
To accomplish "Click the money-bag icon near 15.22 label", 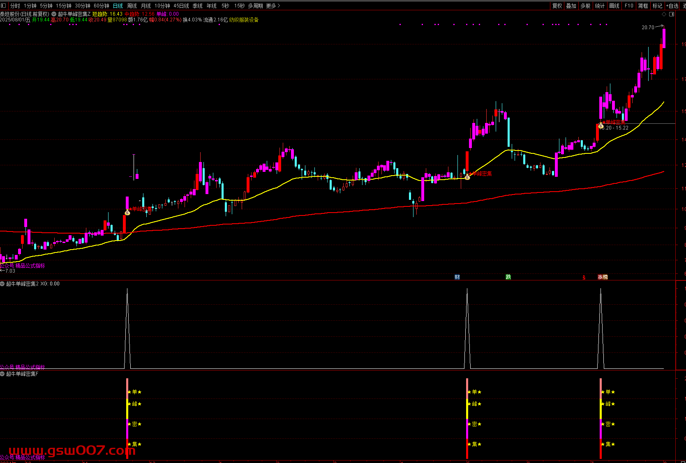I will point(601,126).
